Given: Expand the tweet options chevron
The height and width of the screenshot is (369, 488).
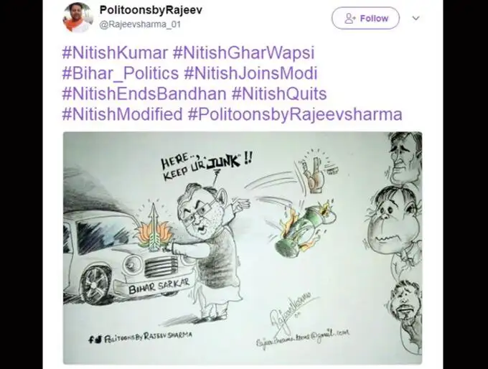Looking at the screenshot, I should 416,18.
